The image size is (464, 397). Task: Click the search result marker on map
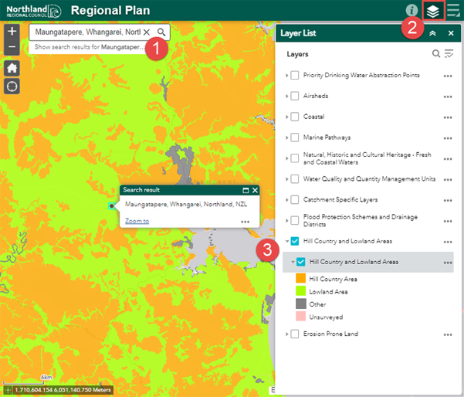click(x=112, y=205)
